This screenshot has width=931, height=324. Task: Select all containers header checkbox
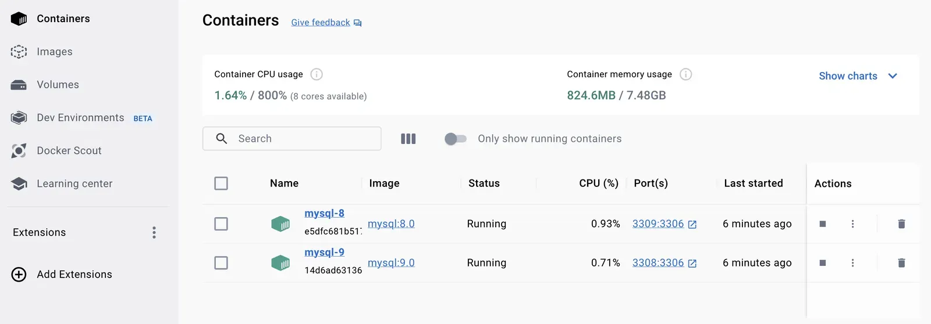(221, 183)
